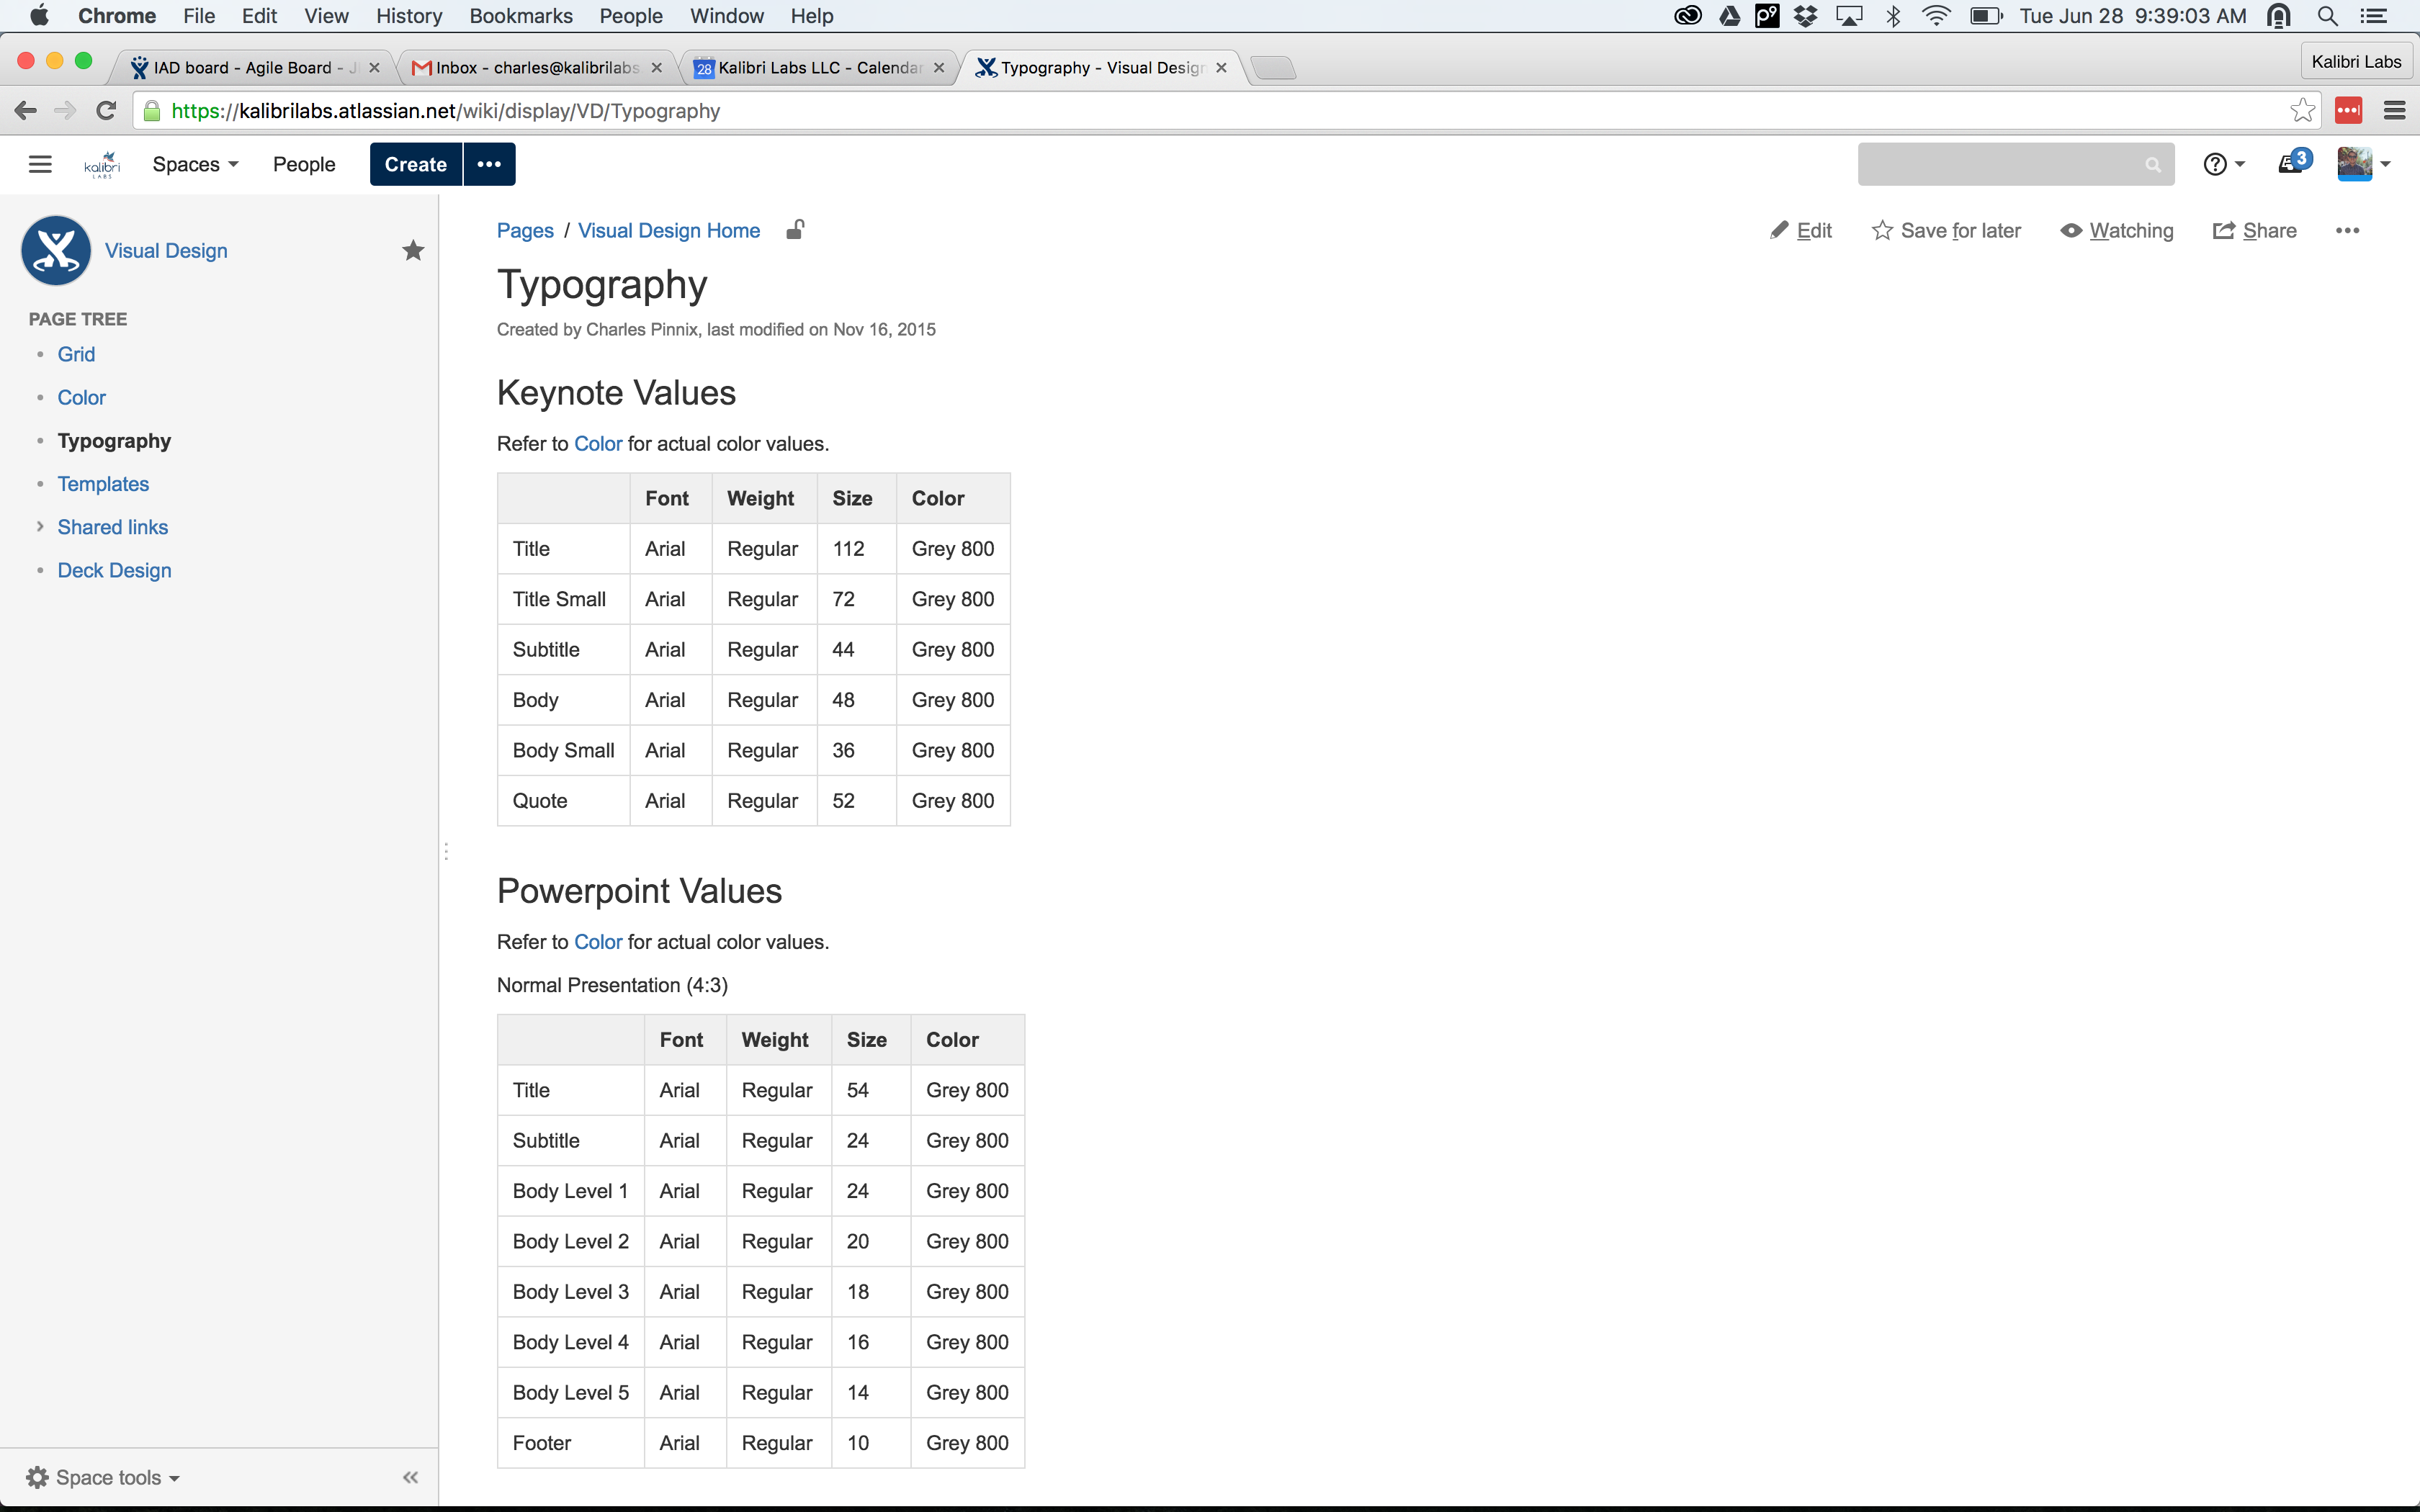Viewport: 2420px width, 1512px height.
Task: Click the Visual Design Home breadcrumb link
Action: pyautogui.click(x=668, y=231)
